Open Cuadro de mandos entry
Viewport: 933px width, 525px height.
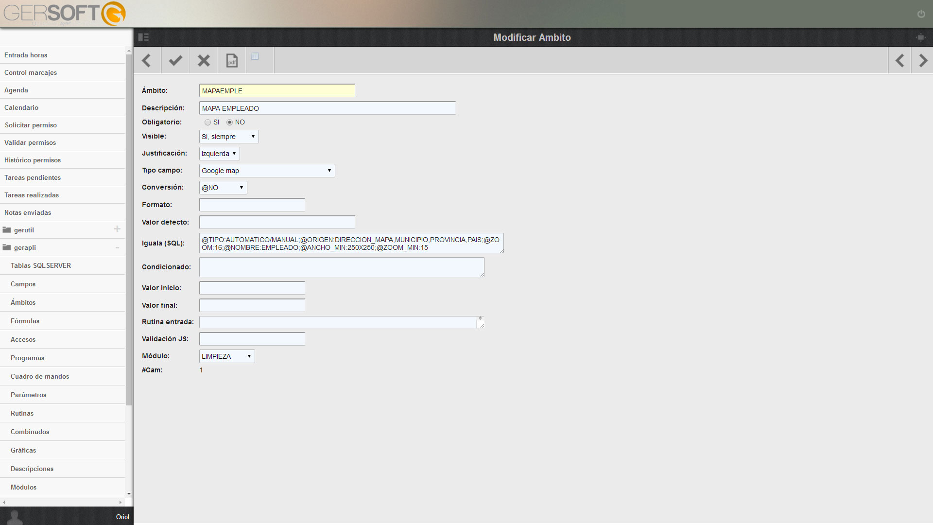pyautogui.click(x=63, y=376)
